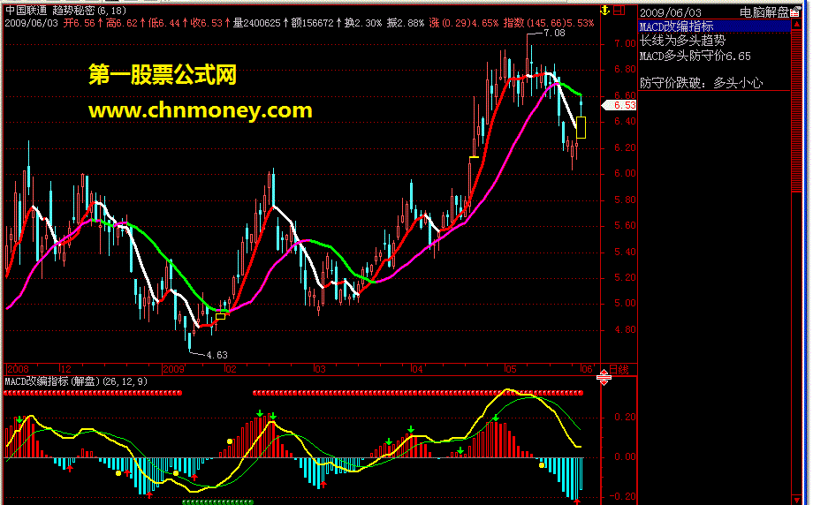Click the 2008 label on time axis
This screenshot has width=813, height=505.
click(17, 369)
